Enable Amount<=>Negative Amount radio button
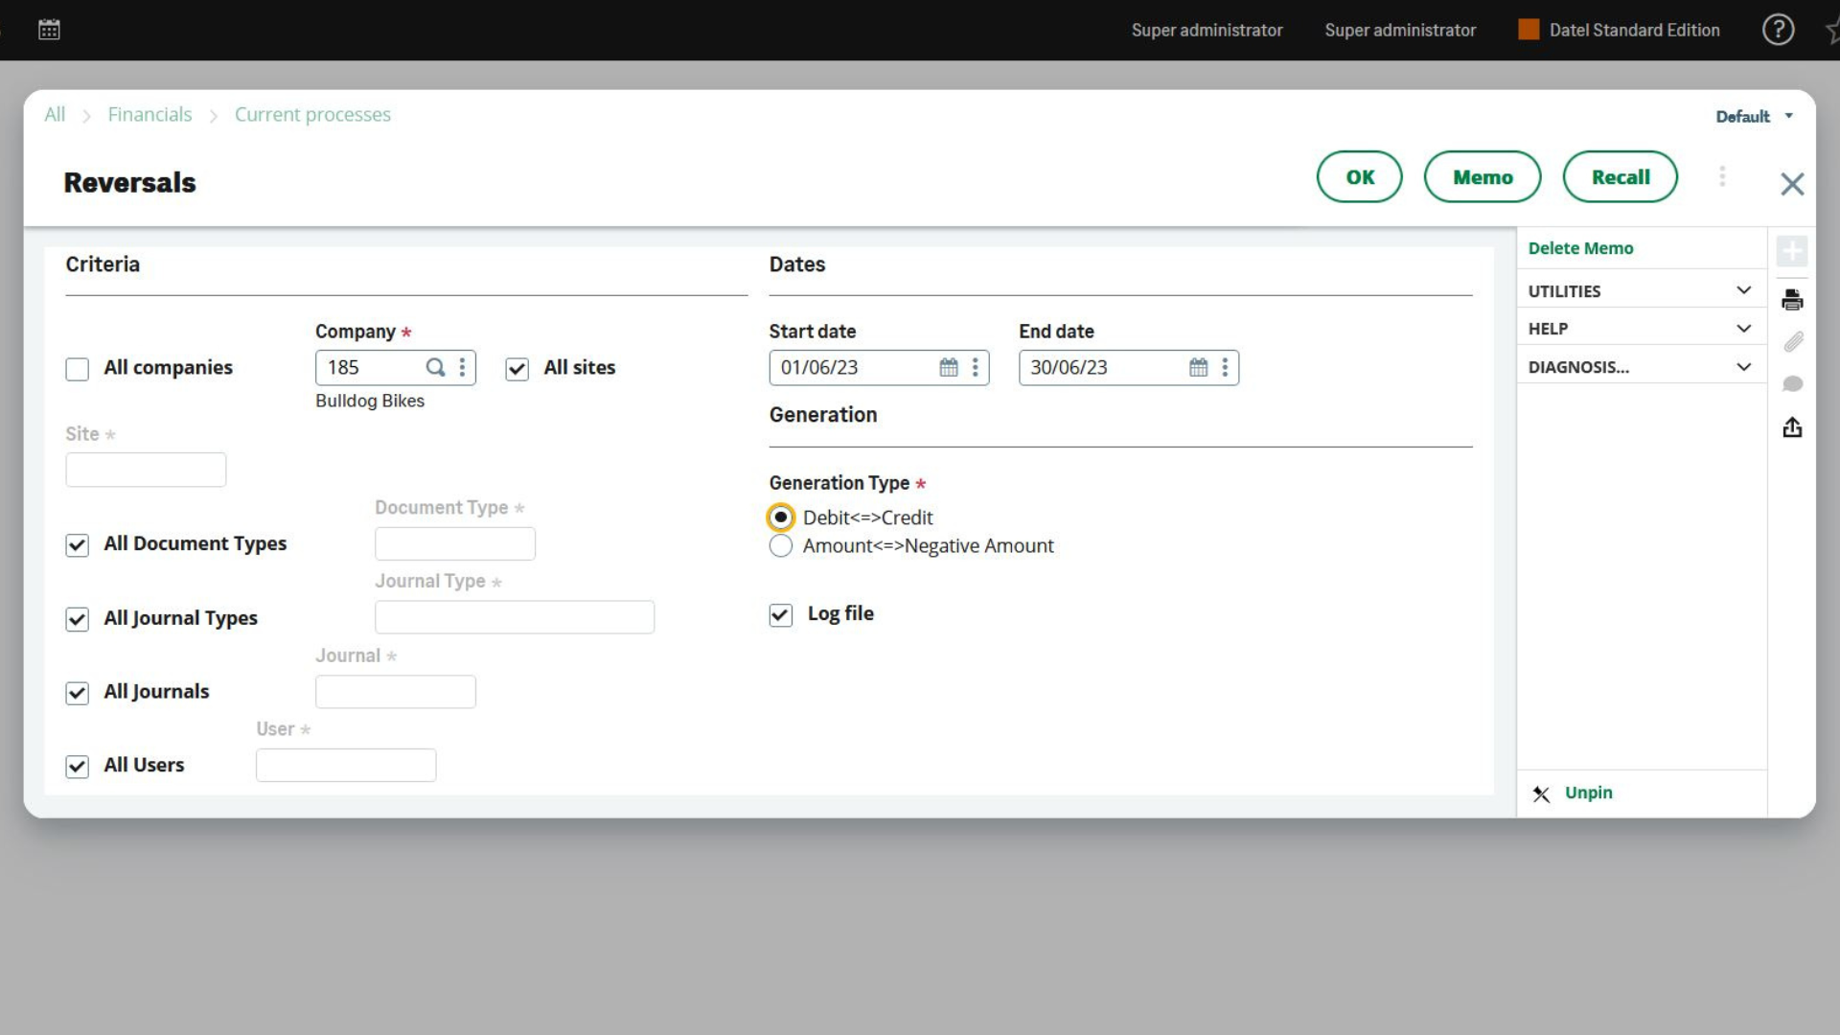 (x=781, y=544)
